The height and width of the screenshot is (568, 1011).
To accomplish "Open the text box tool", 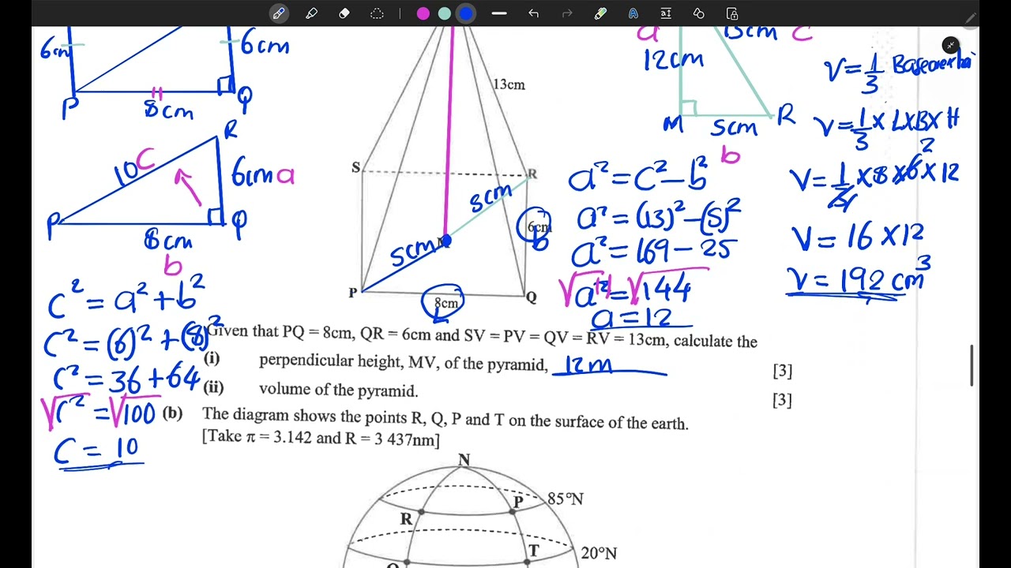I will pyautogui.click(x=666, y=13).
